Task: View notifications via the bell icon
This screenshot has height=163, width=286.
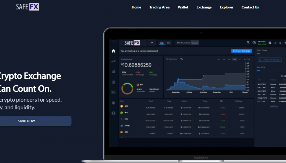Action: pos(113,103)
